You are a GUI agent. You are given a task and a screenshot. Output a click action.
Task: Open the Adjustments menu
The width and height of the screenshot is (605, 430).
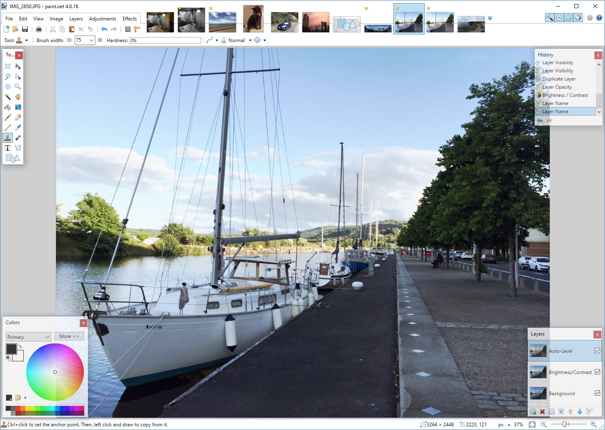click(x=102, y=18)
